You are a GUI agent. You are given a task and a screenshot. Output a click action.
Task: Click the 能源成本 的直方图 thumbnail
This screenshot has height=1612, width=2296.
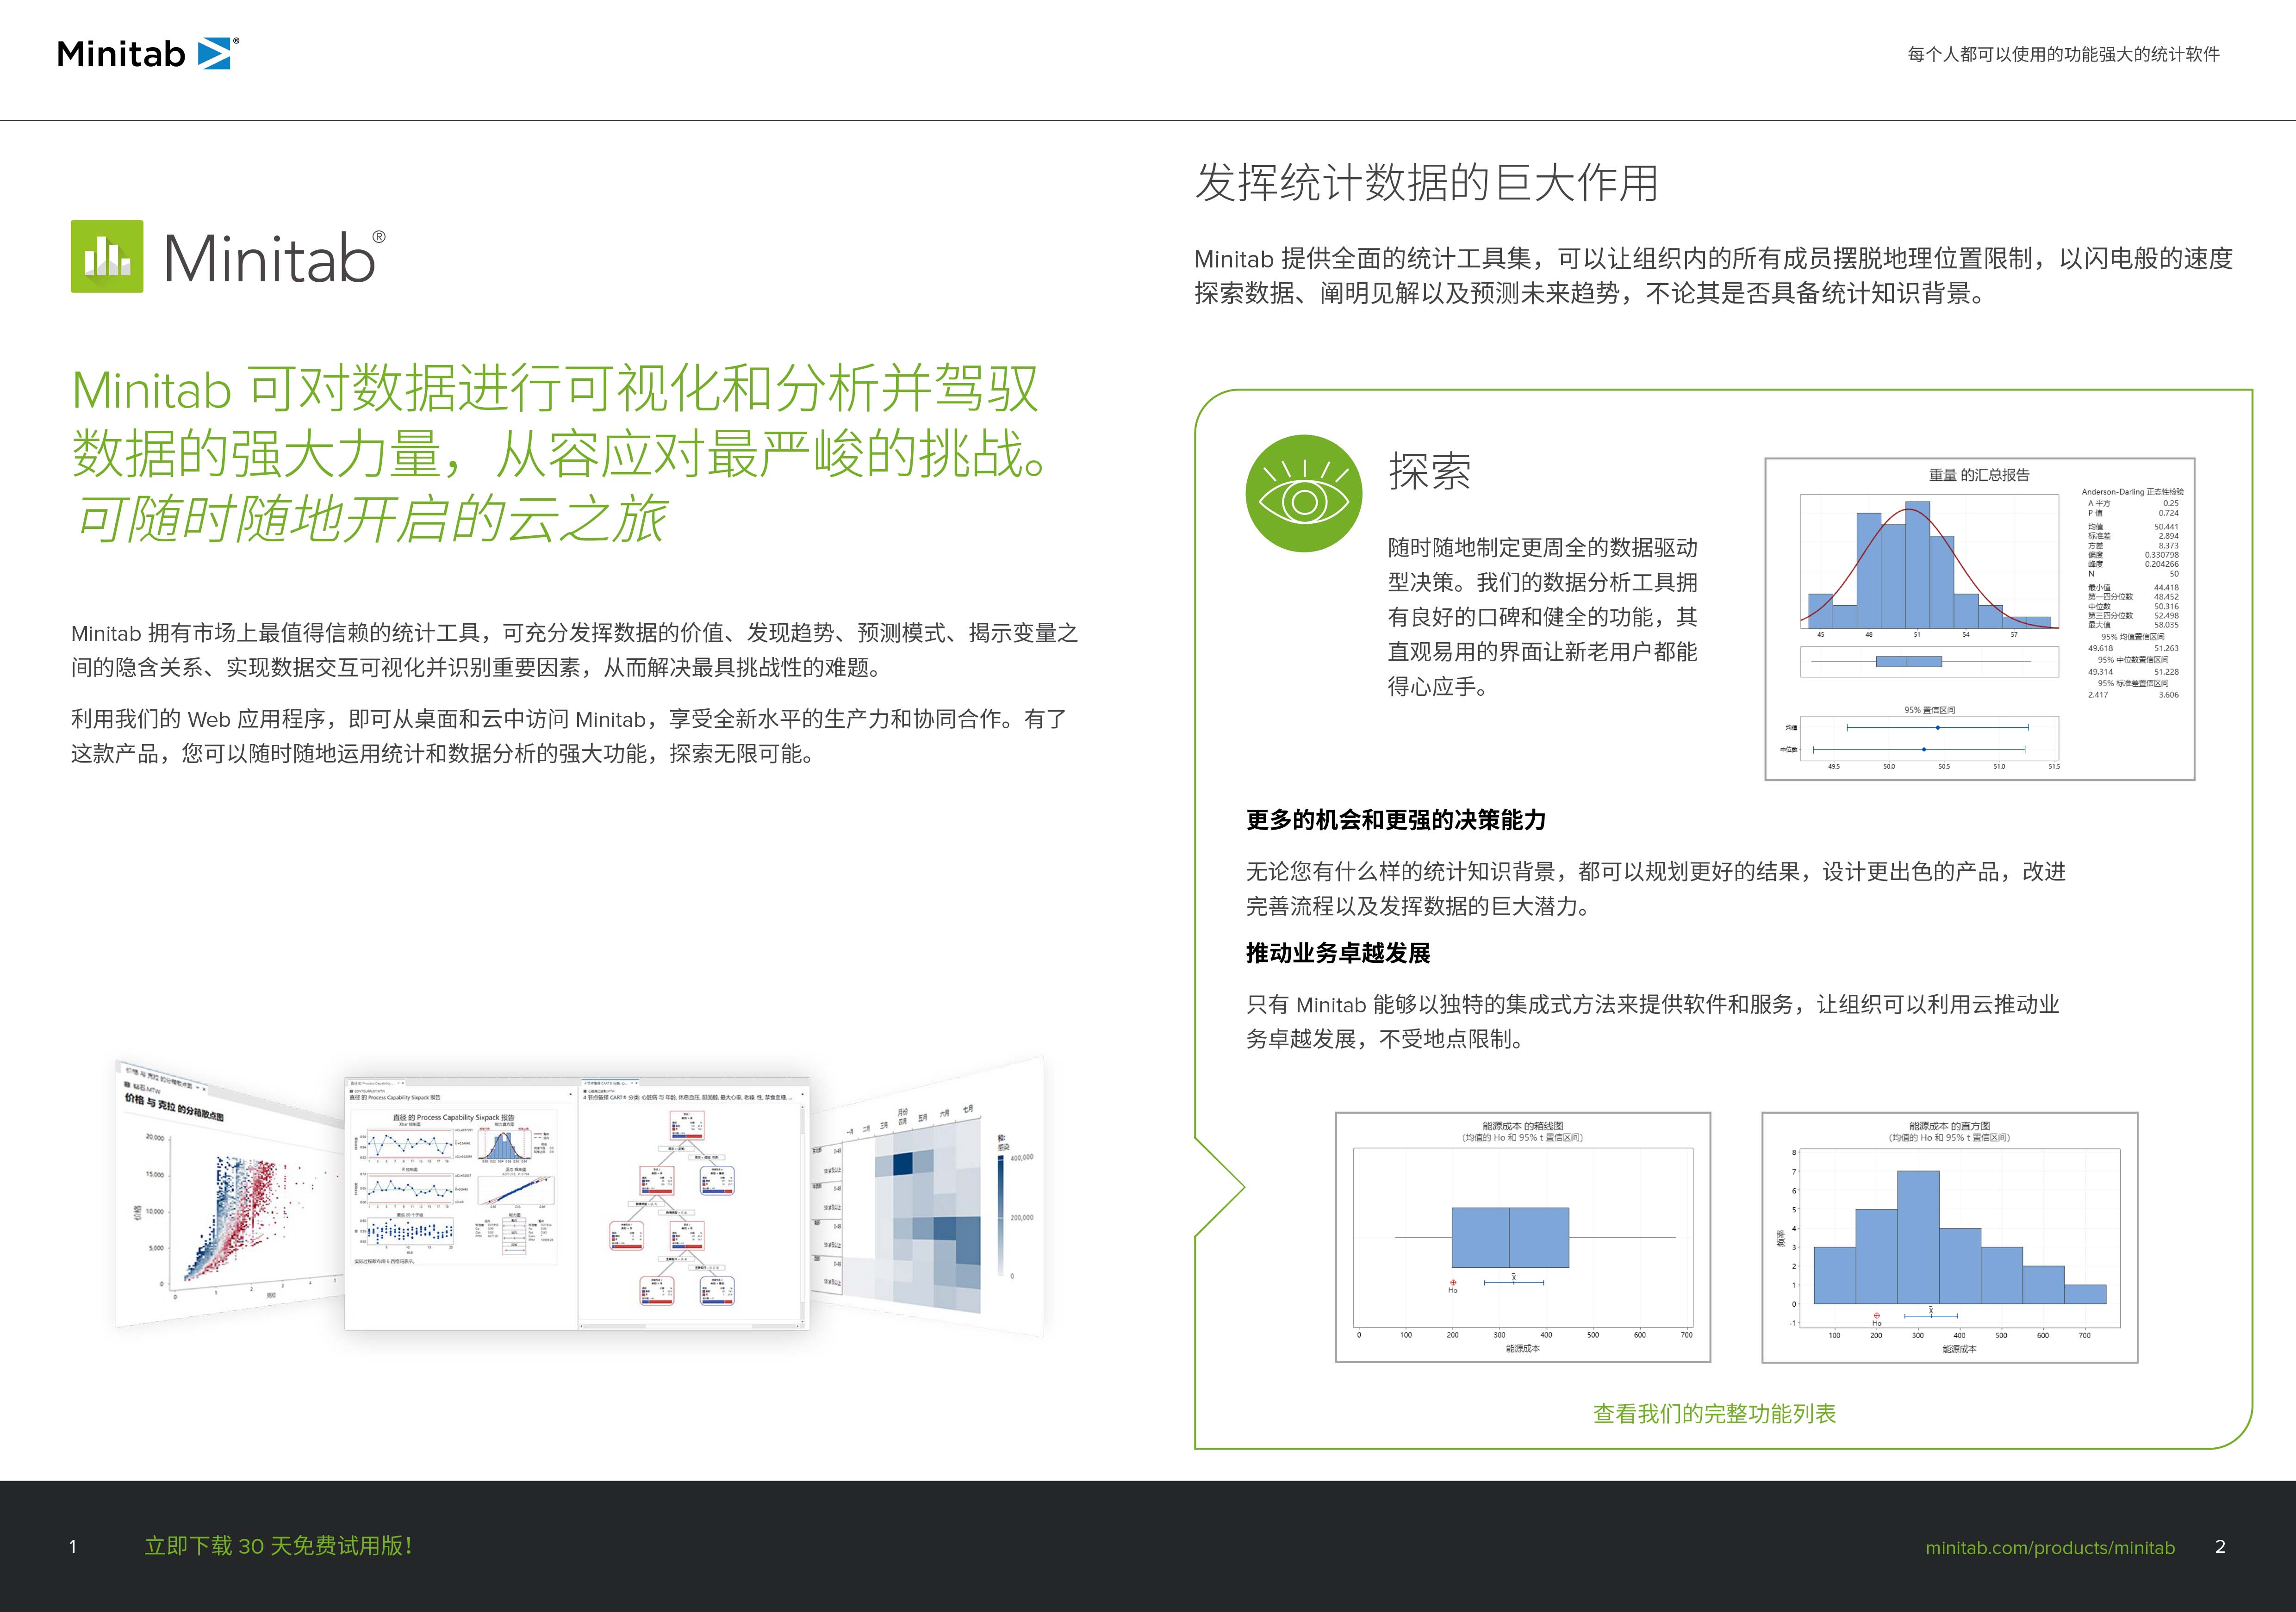point(1949,1237)
